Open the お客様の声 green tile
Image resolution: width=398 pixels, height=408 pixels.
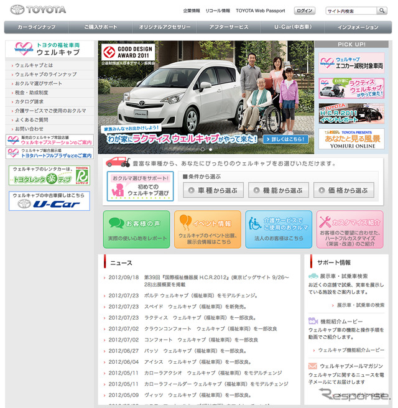(137, 229)
